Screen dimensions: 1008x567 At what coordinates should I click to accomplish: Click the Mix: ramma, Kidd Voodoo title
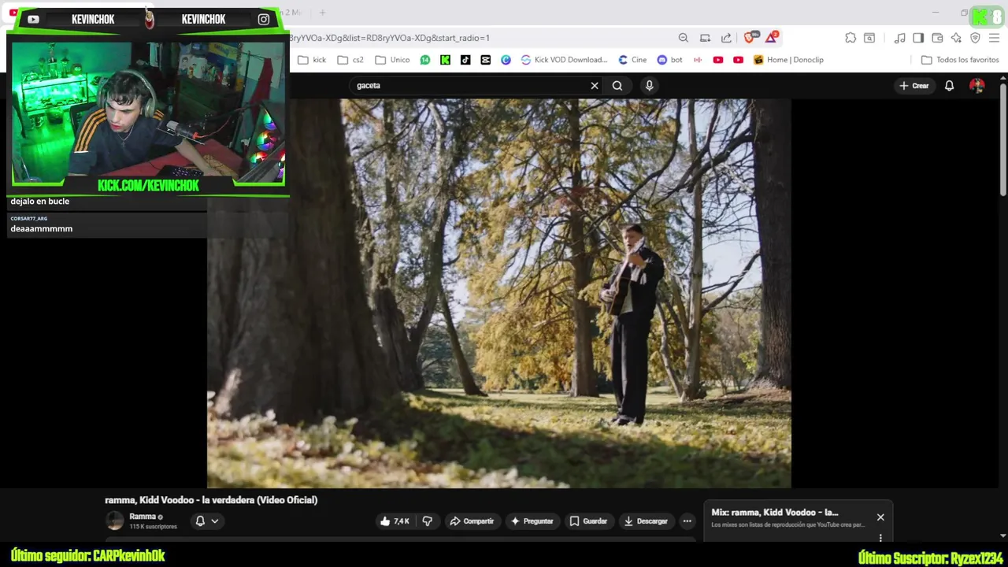coord(775,512)
